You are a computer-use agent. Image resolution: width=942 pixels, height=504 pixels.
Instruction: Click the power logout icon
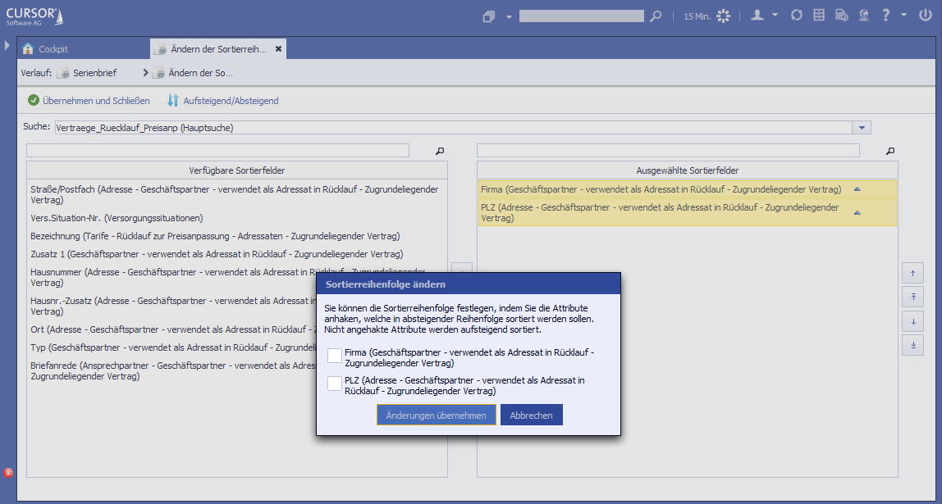click(x=926, y=16)
